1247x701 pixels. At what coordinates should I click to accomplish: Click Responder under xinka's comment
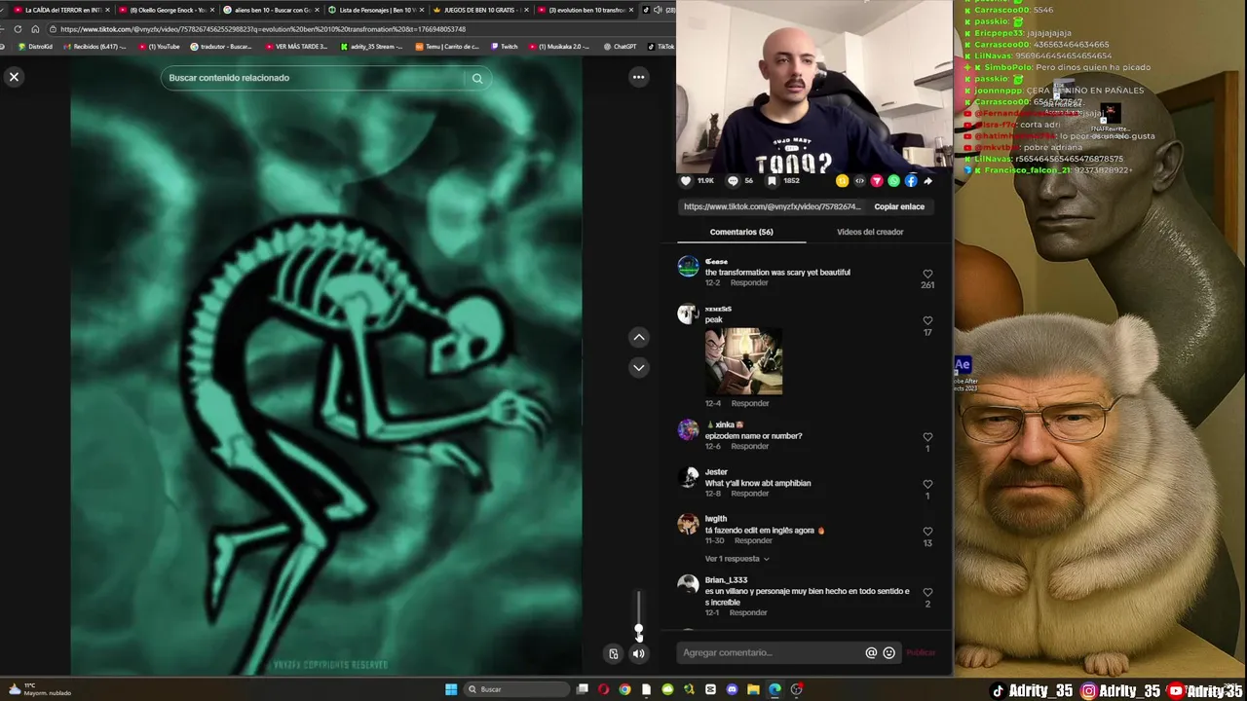(749, 446)
